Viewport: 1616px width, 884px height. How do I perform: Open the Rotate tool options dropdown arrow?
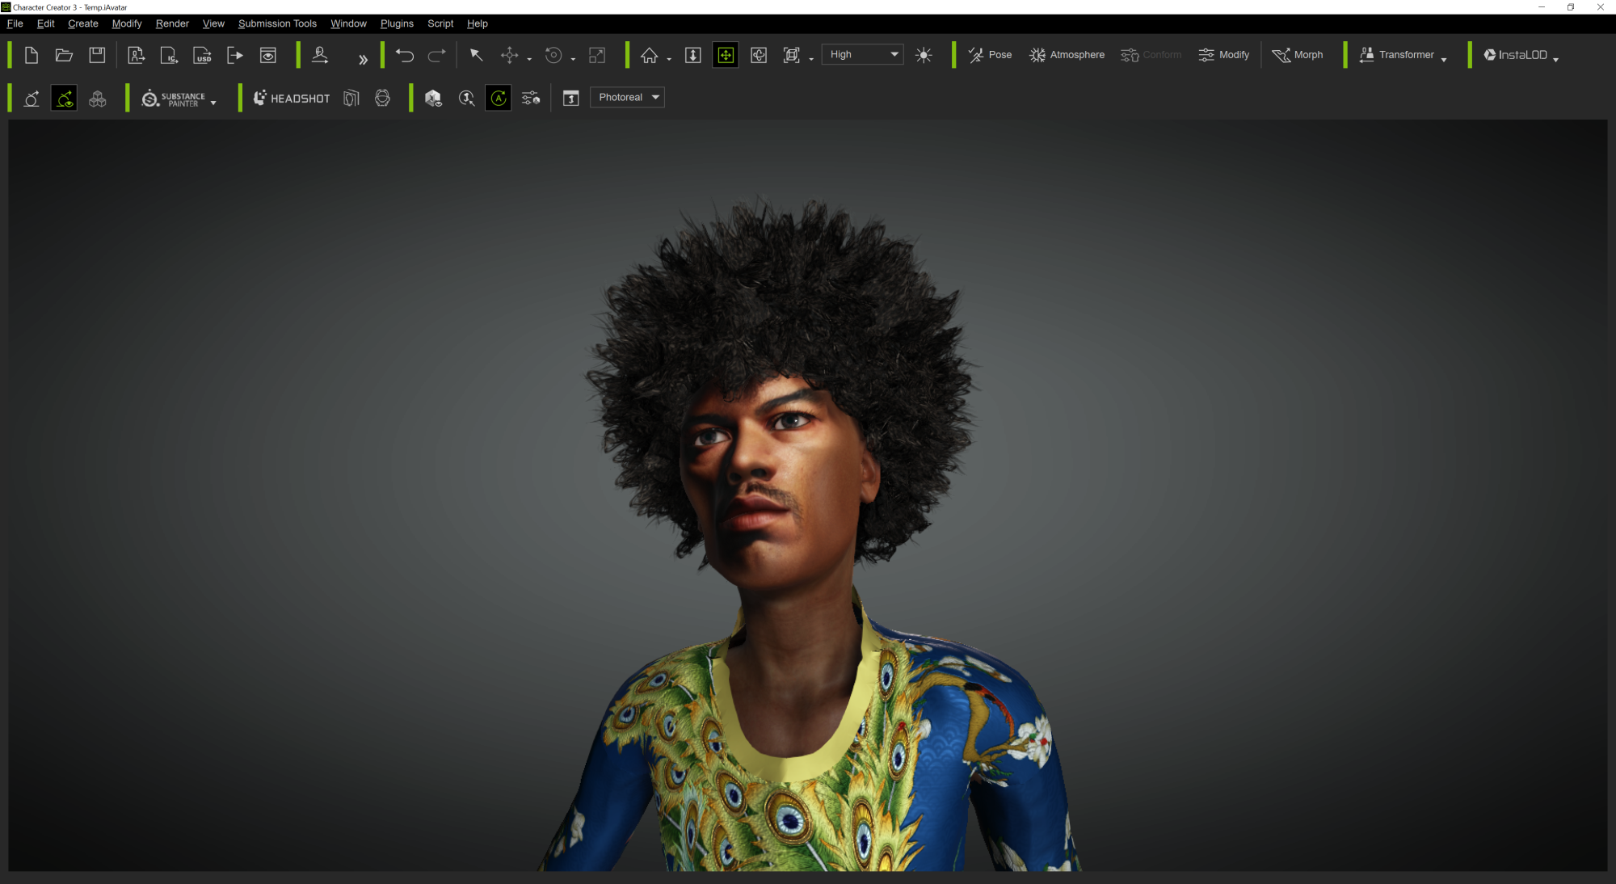coord(573,59)
